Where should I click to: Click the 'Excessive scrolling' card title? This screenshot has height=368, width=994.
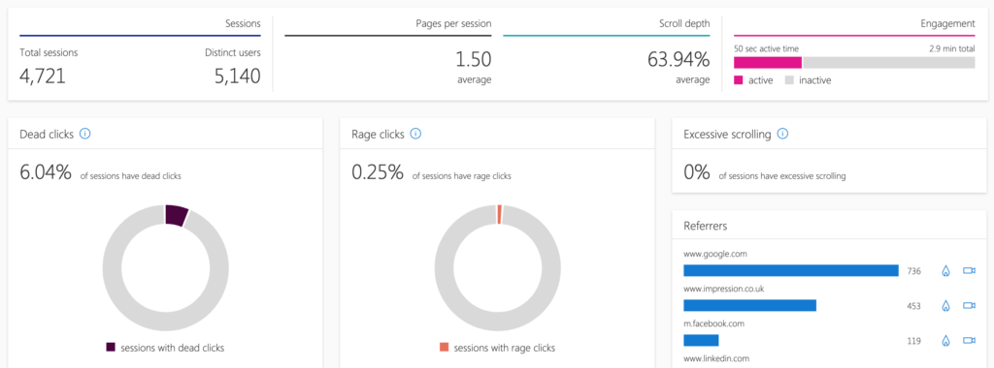click(x=727, y=134)
